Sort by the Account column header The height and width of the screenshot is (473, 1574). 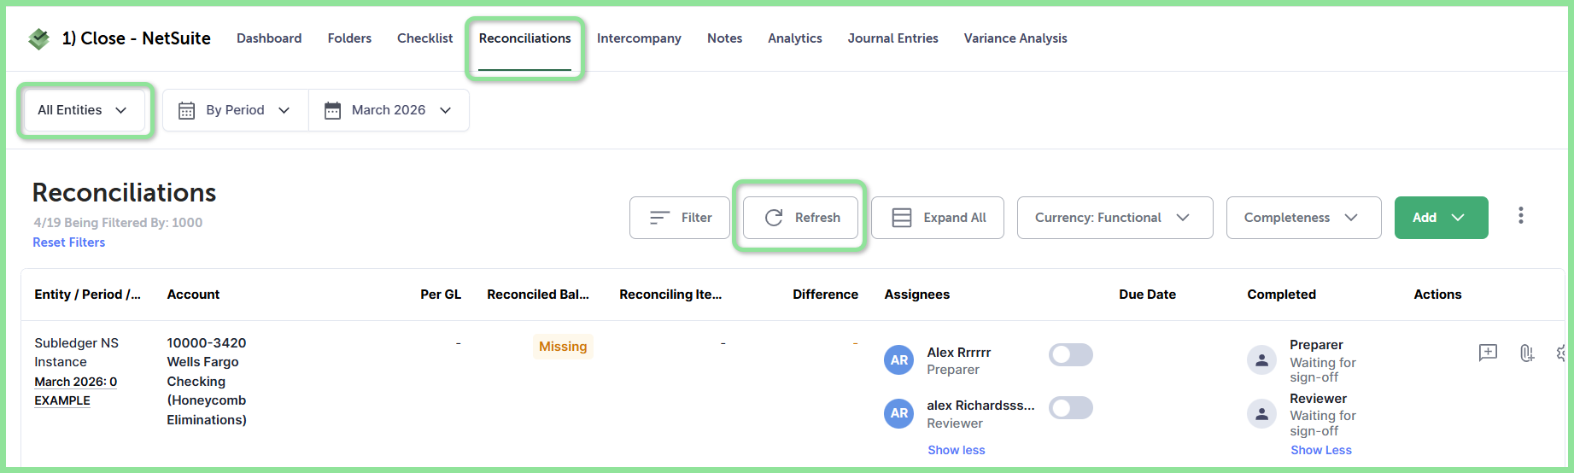point(193,295)
